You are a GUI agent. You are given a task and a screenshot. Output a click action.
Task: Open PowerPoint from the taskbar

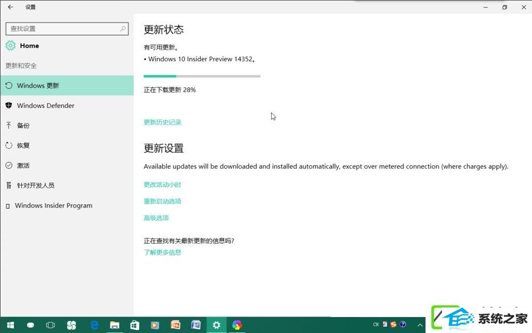(x=175, y=325)
